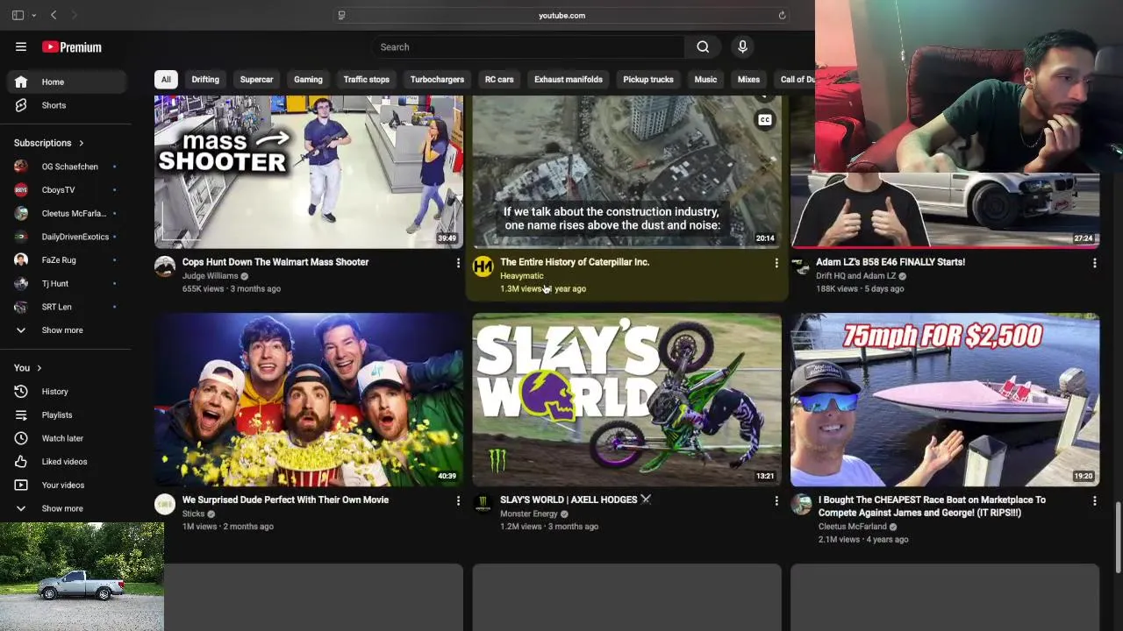
Task: Open Monster Energy channel name link
Action: click(x=529, y=514)
